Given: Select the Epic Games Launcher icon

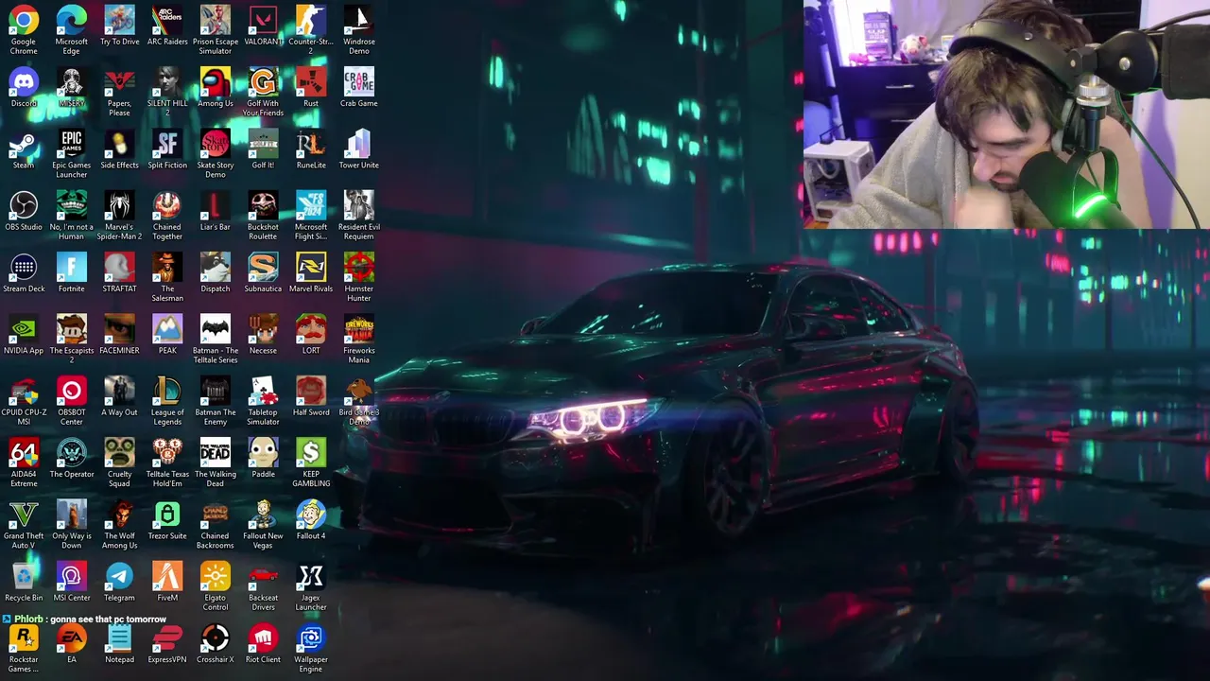Looking at the screenshot, I should [71, 144].
